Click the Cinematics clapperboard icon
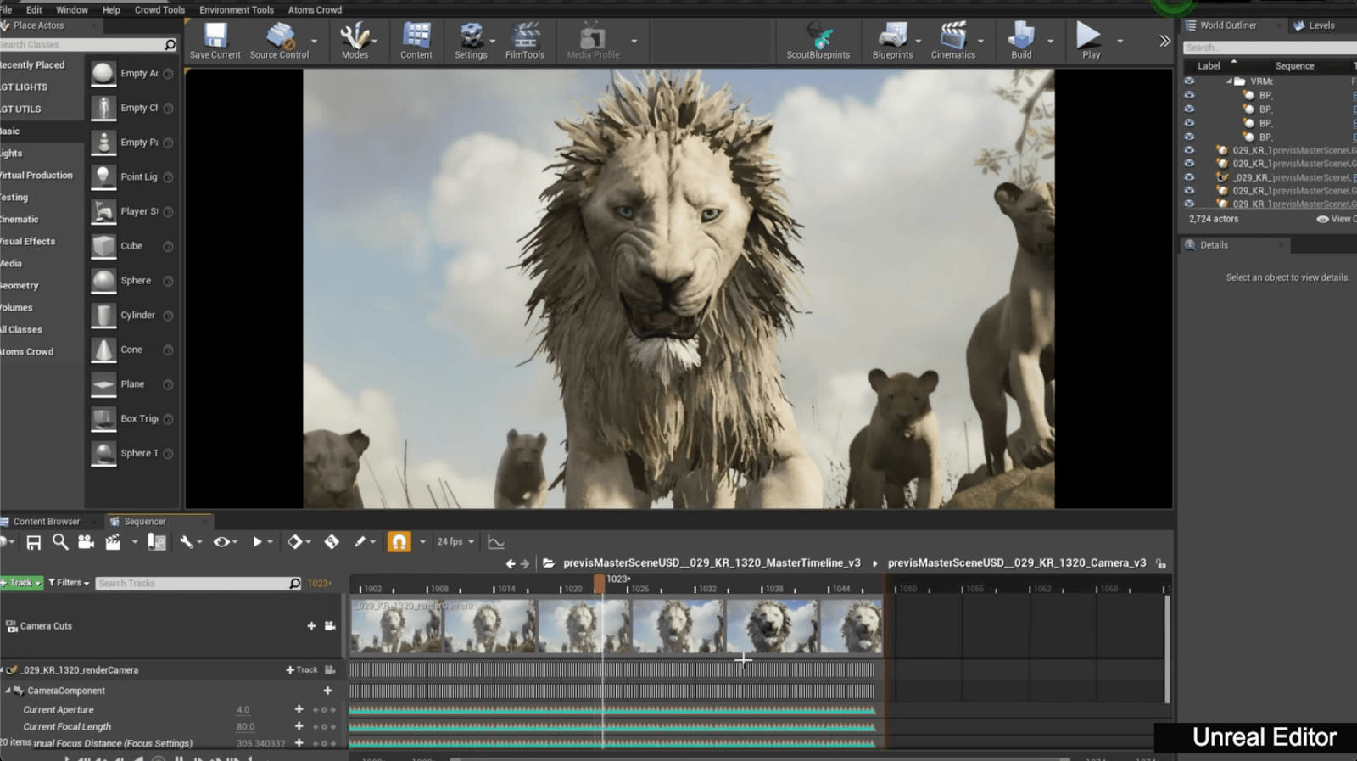 (x=952, y=40)
